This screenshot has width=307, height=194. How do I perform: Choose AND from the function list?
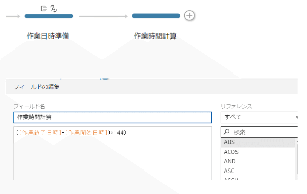258,161
